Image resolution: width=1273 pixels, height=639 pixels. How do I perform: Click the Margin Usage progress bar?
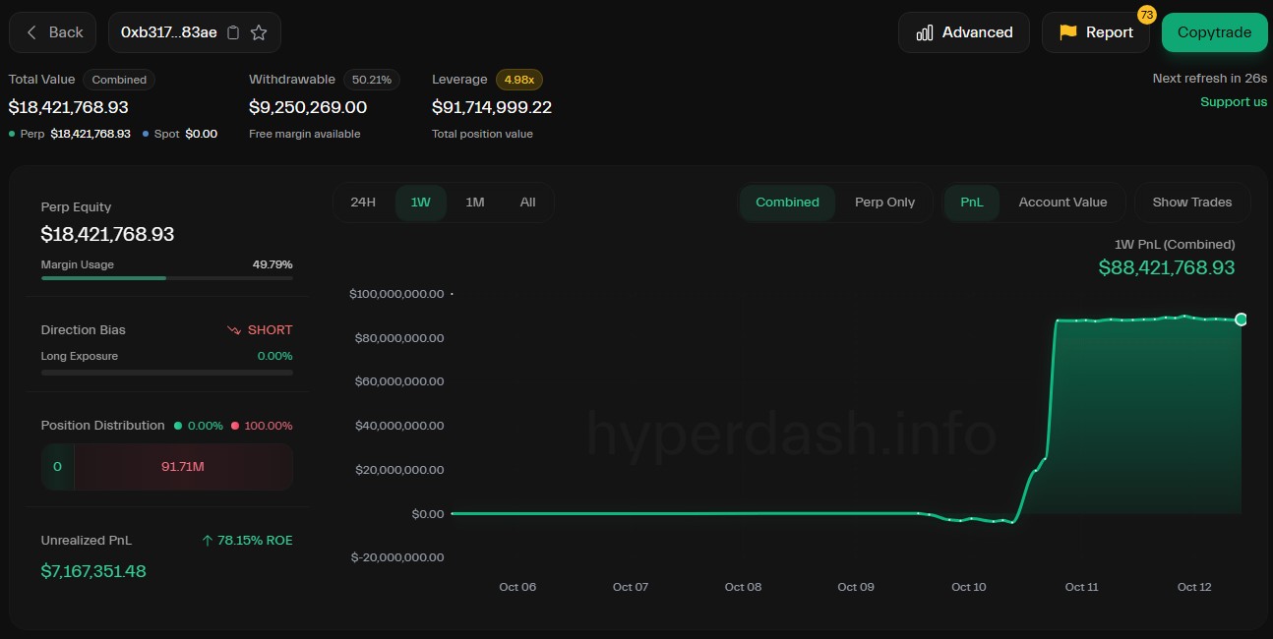[x=166, y=278]
